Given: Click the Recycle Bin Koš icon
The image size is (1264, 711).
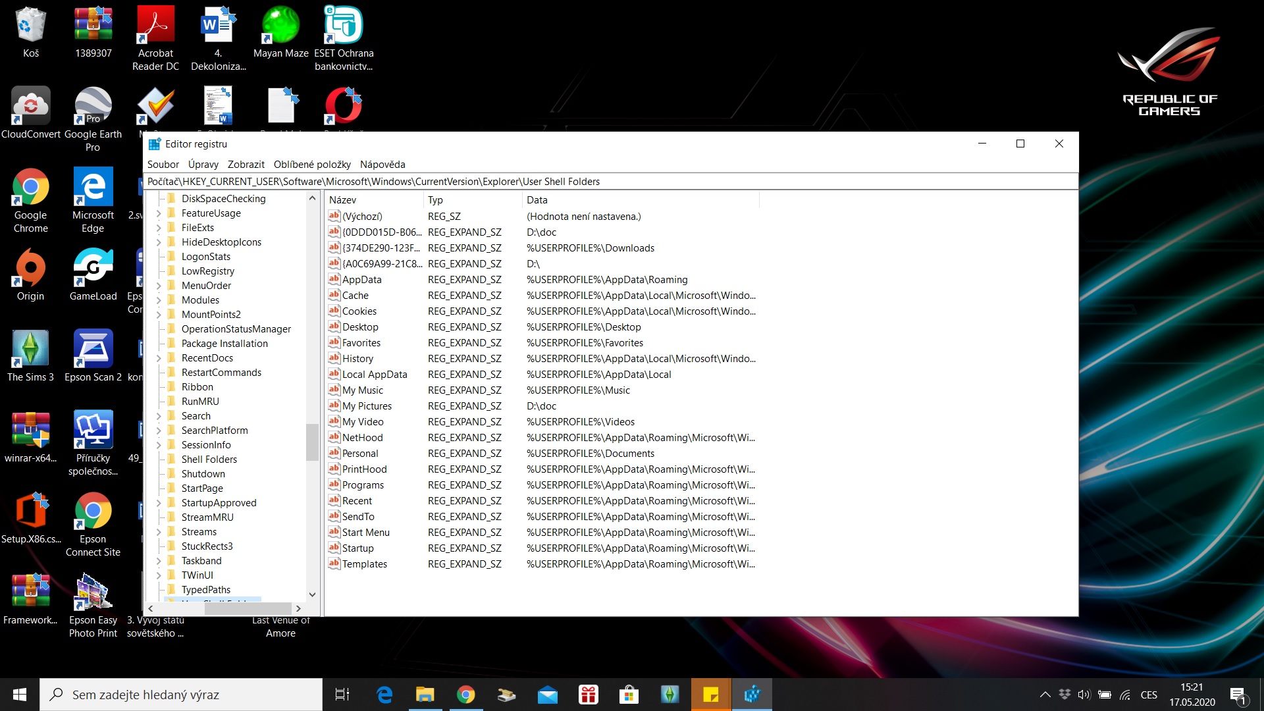Looking at the screenshot, I should point(30,26).
